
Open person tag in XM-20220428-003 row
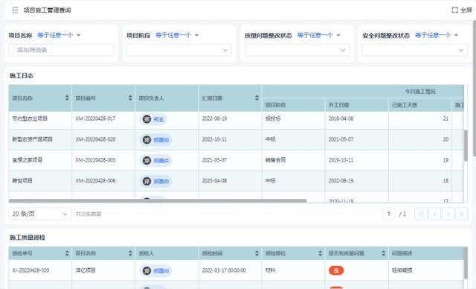(x=155, y=160)
